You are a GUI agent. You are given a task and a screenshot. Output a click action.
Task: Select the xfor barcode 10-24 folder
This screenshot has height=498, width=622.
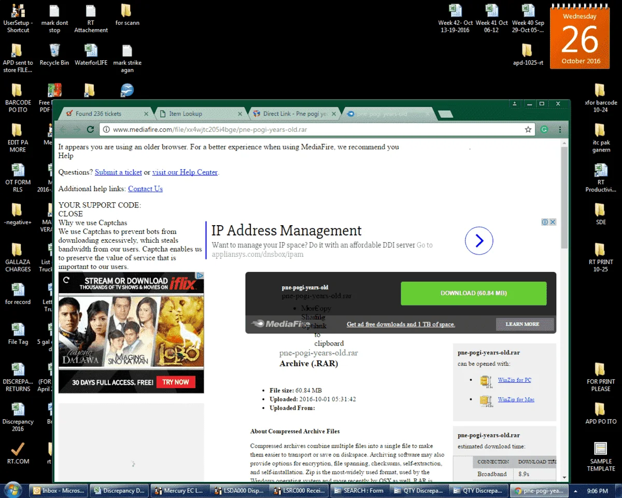tap(600, 98)
